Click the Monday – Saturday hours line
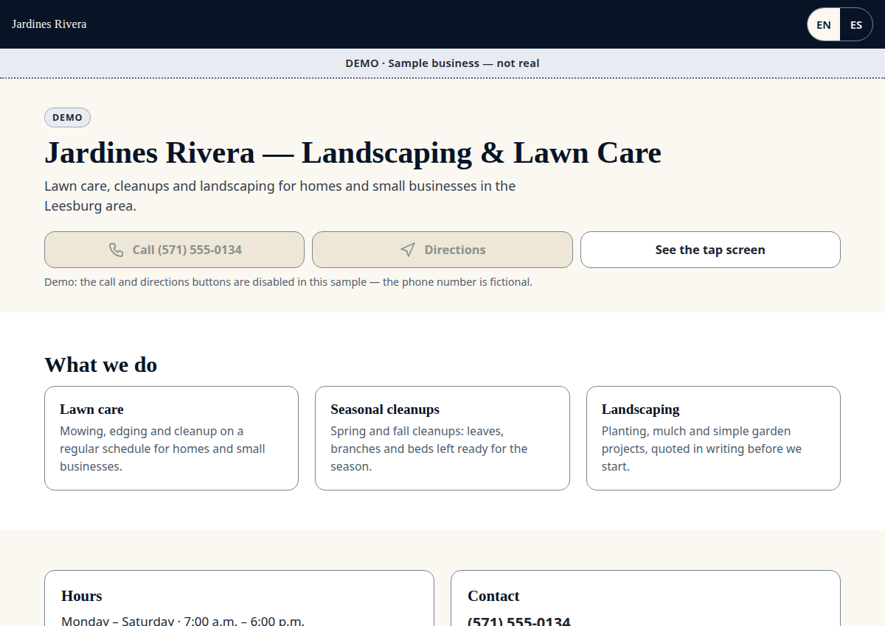885x626 pixels. [x=183, y=620]
